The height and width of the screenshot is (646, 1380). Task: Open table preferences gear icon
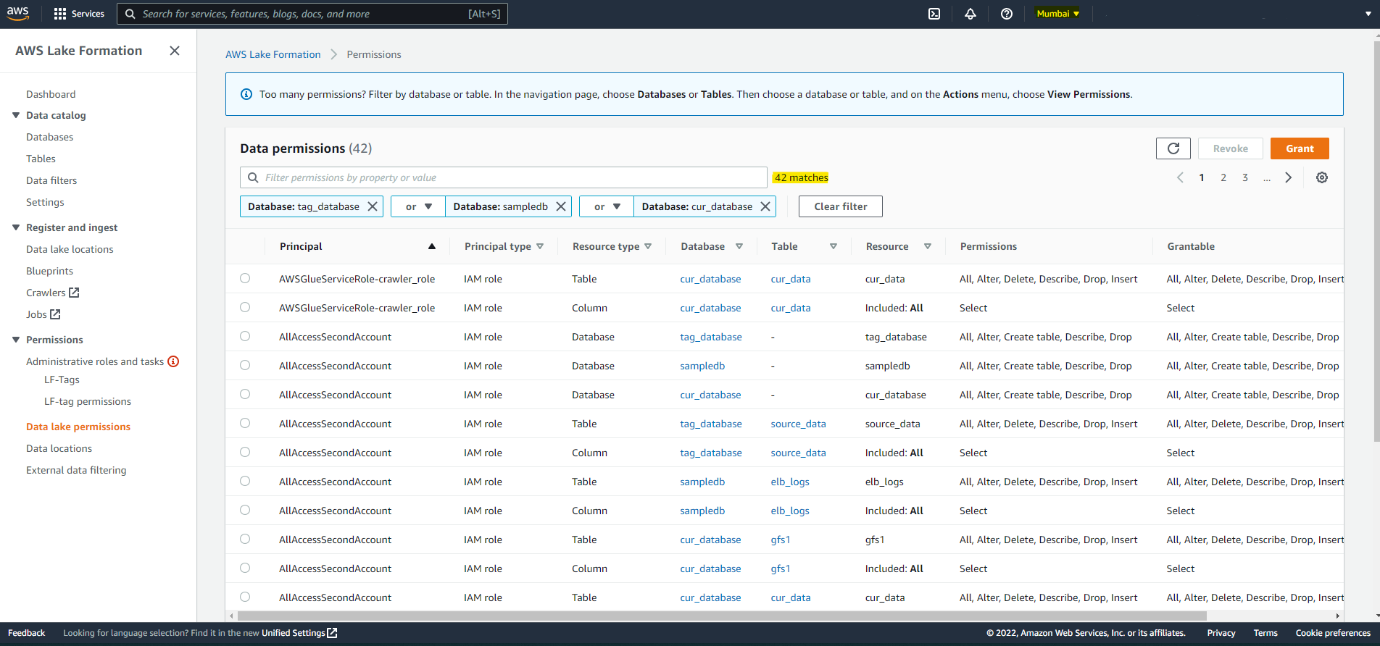1322,177
